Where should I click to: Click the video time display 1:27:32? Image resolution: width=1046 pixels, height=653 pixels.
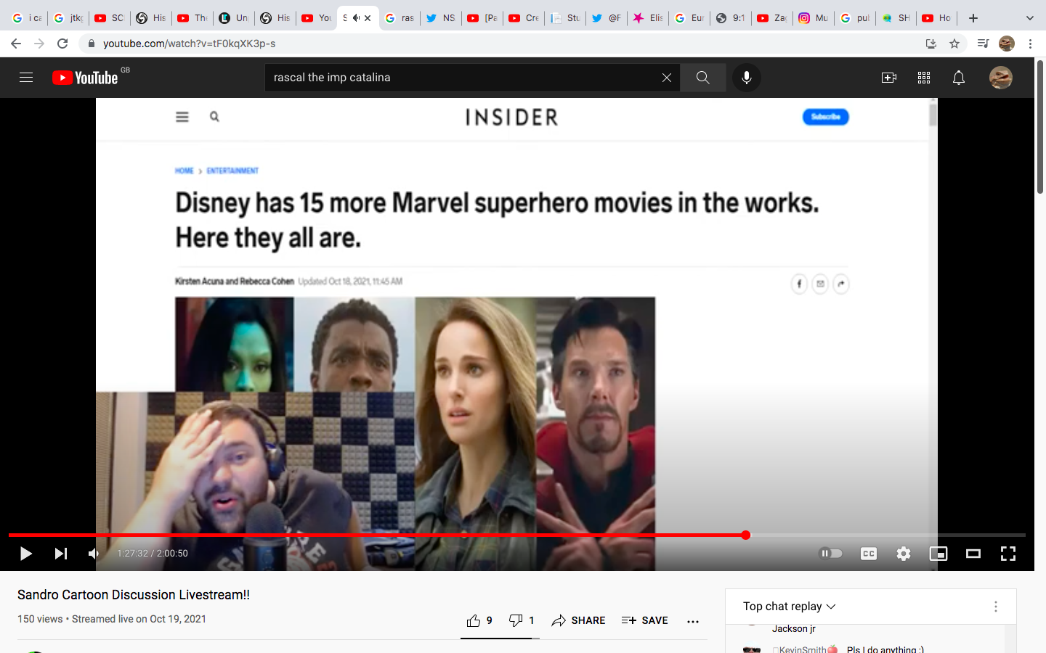(x=153, y=554)
